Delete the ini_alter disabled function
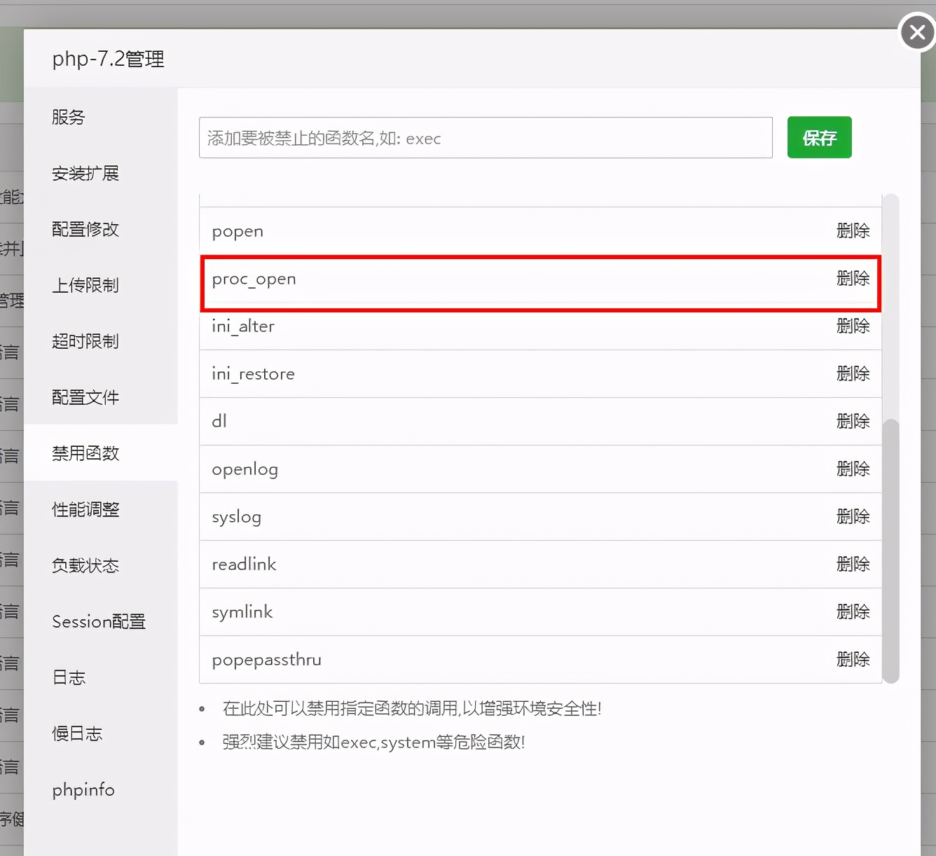 tap(853, 326)
